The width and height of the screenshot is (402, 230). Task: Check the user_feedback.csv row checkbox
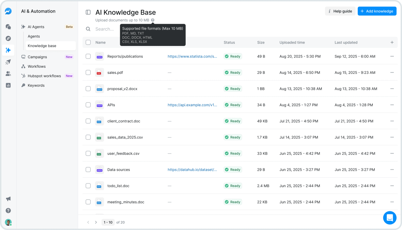pyautogui.click(x=88, y=153)
